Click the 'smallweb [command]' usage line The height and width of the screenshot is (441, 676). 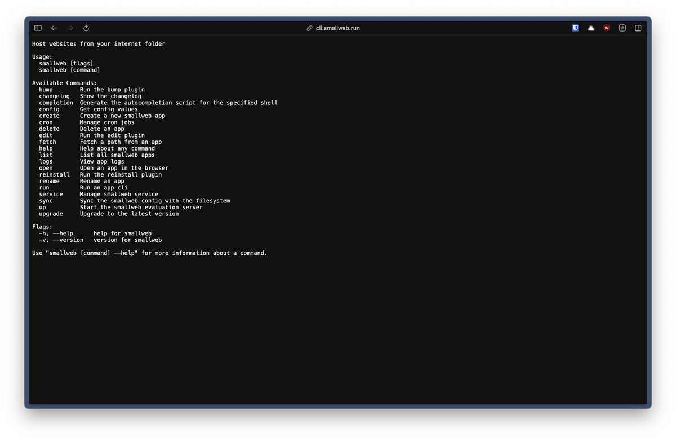(x=69, y=70)
